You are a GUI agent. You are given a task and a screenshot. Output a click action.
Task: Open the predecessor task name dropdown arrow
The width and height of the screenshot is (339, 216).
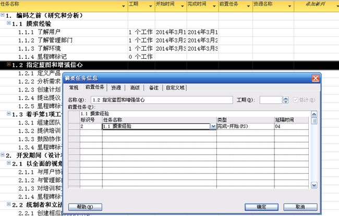(213, 126)
